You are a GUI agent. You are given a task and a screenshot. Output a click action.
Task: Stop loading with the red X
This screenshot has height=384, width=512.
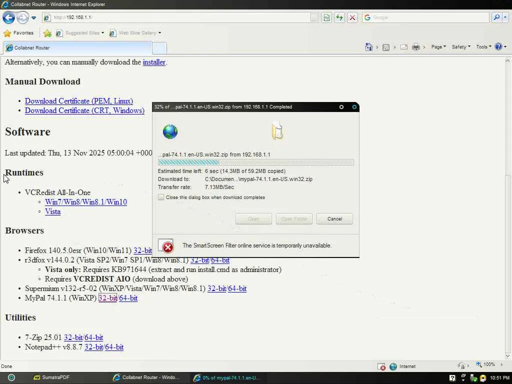pos(352,17)
